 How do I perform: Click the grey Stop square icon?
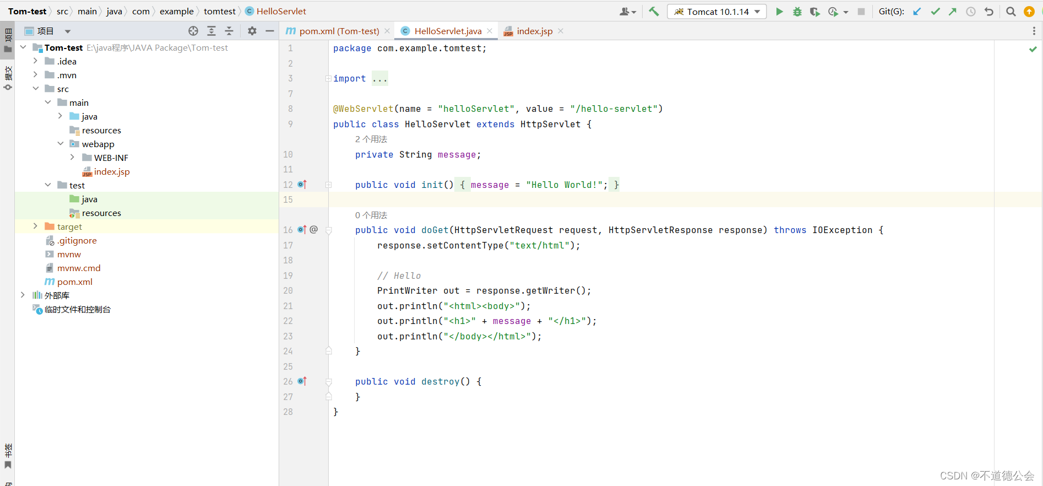[861, 12]
